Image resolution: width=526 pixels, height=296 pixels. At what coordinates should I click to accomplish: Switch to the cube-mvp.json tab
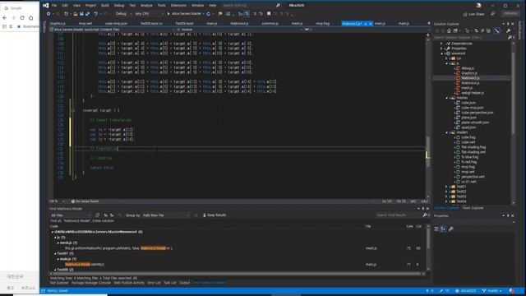tap(116, 24)
